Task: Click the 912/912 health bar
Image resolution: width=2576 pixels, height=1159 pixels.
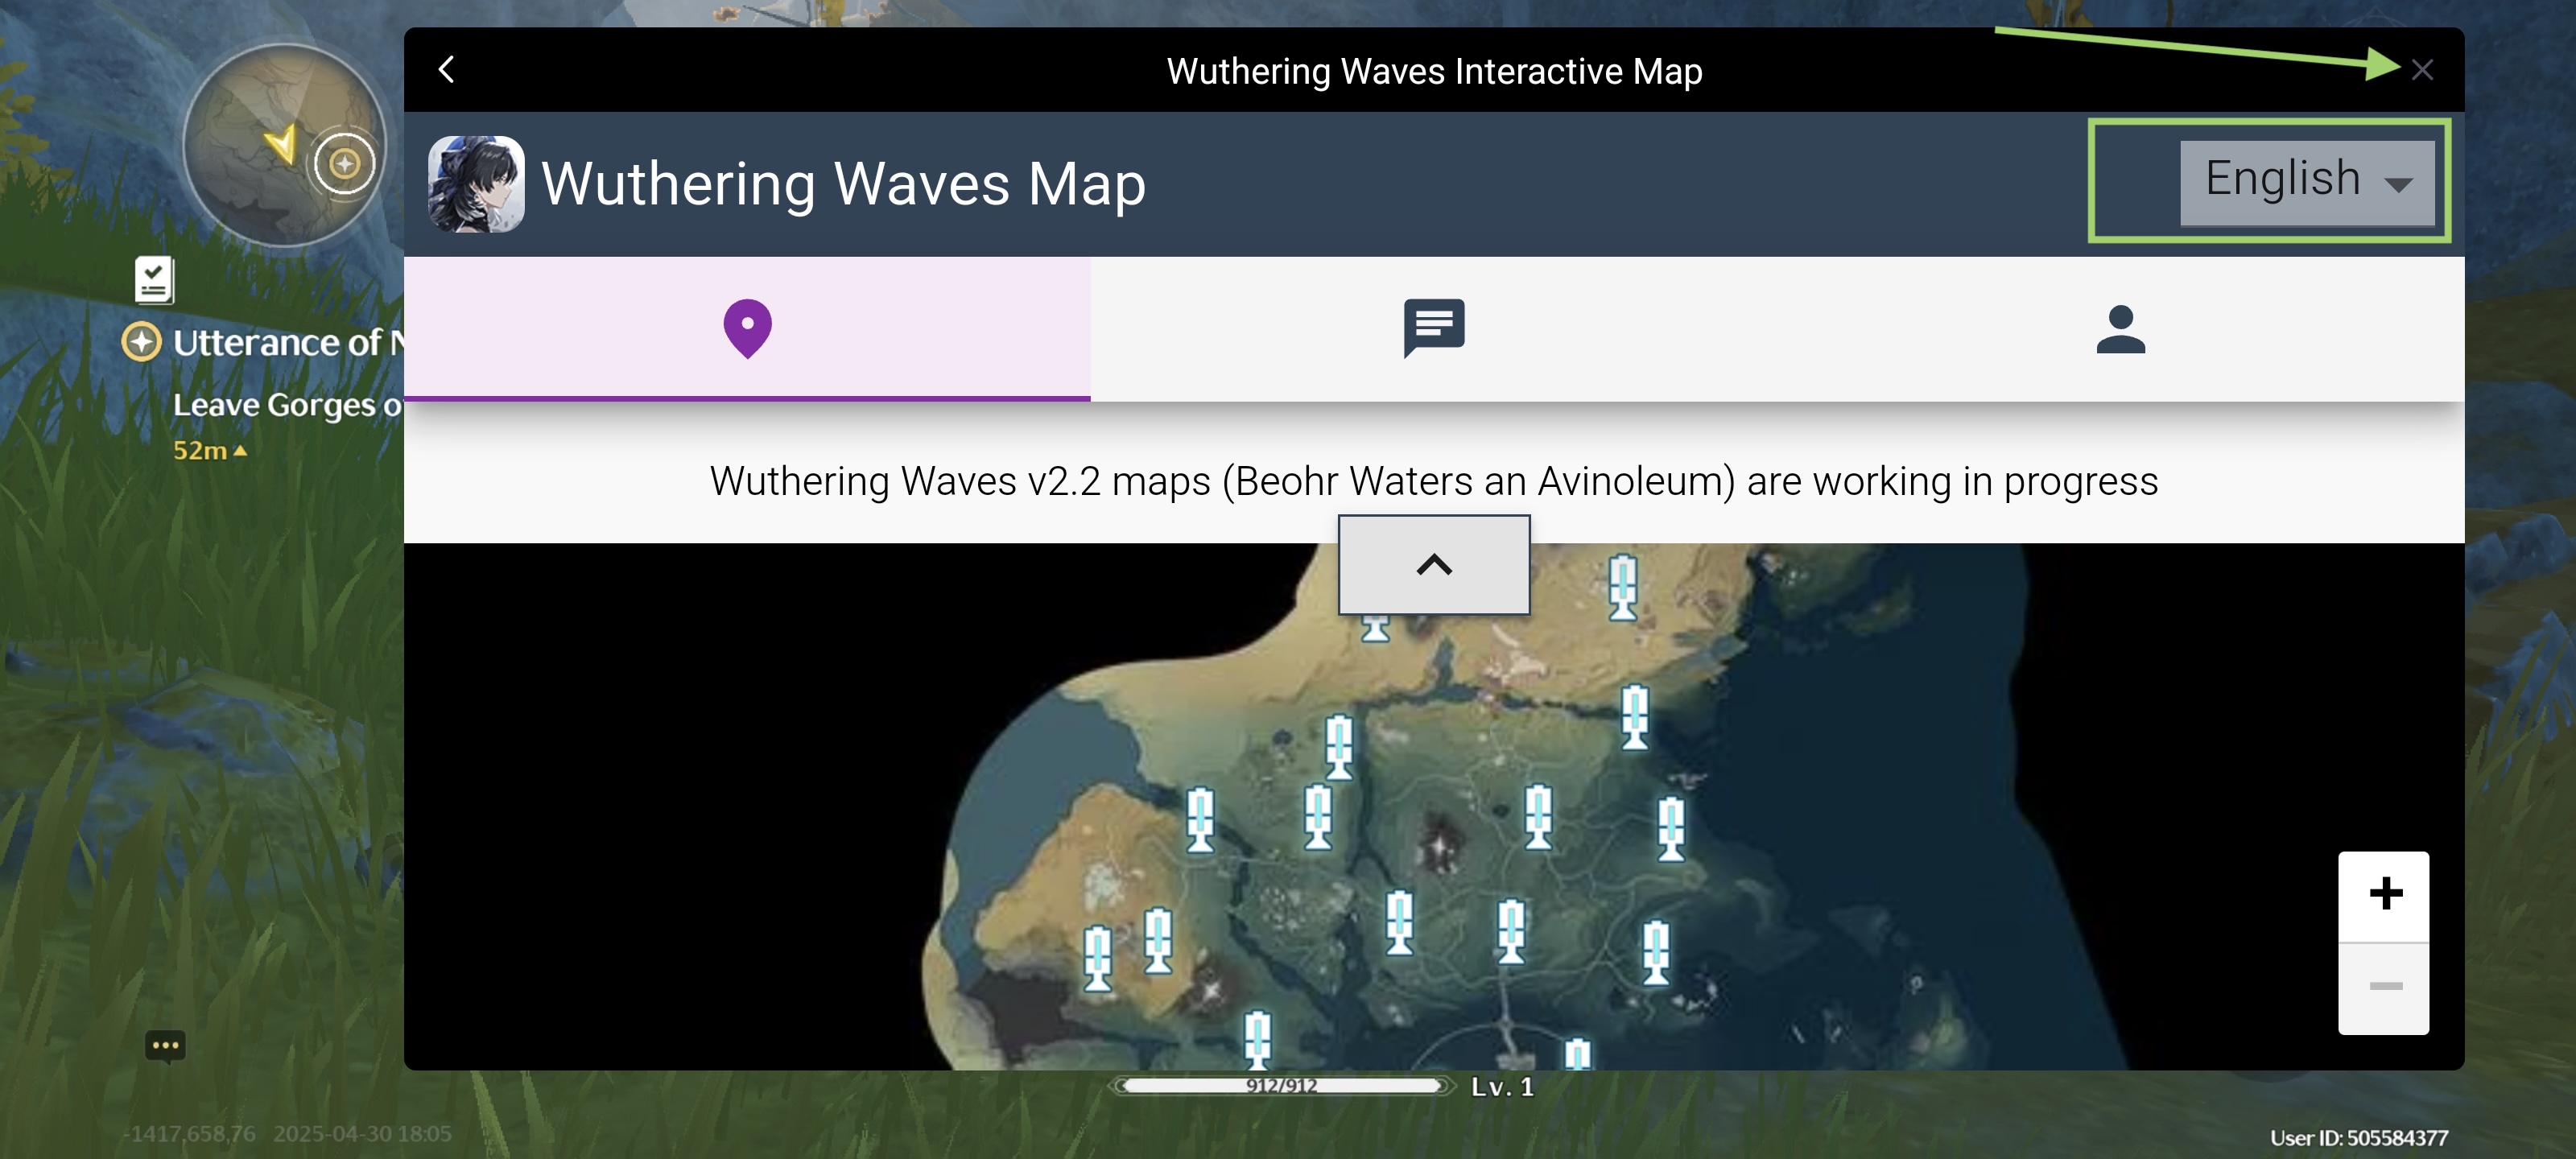Action: point(1281,1086)
